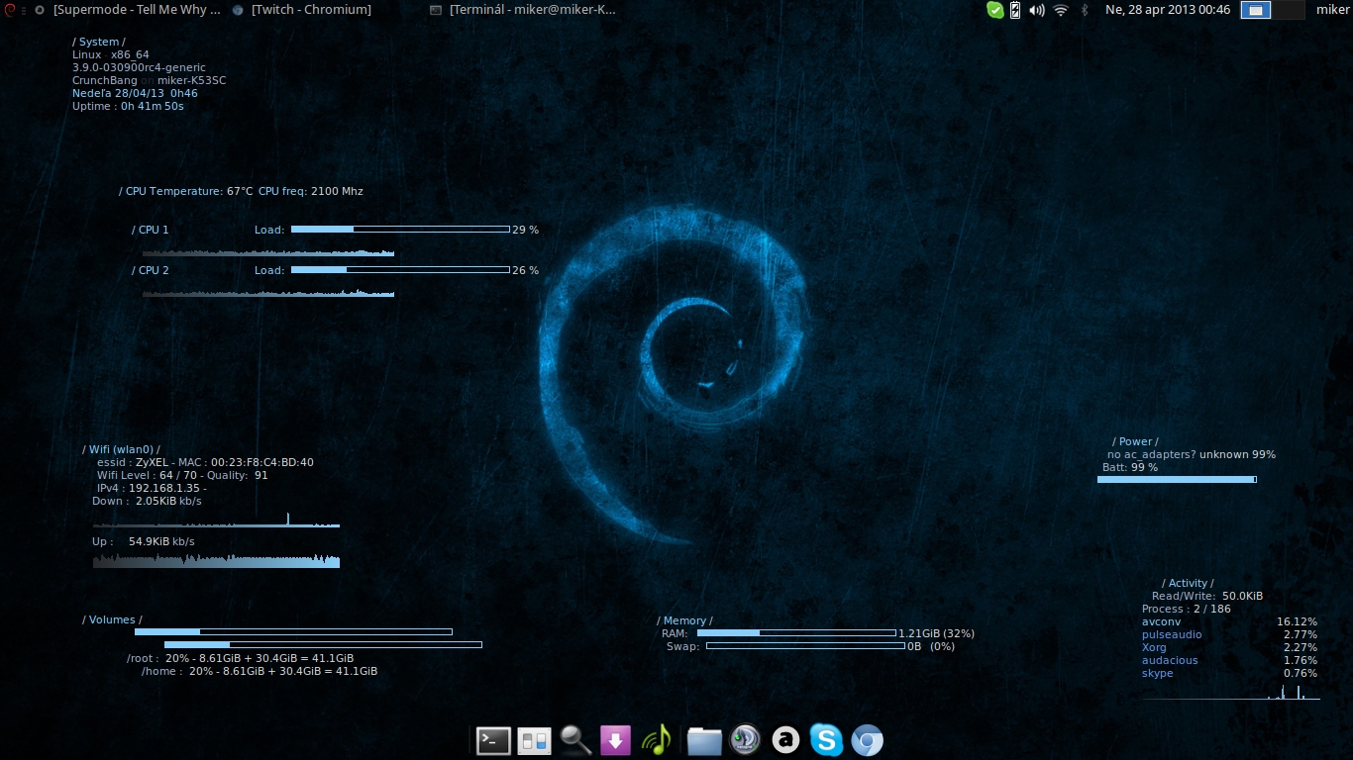Viewport: 1353px width, 760px height.
Task: Launch the green music note player
Action: pyautogui.click(x=657, y=740)
